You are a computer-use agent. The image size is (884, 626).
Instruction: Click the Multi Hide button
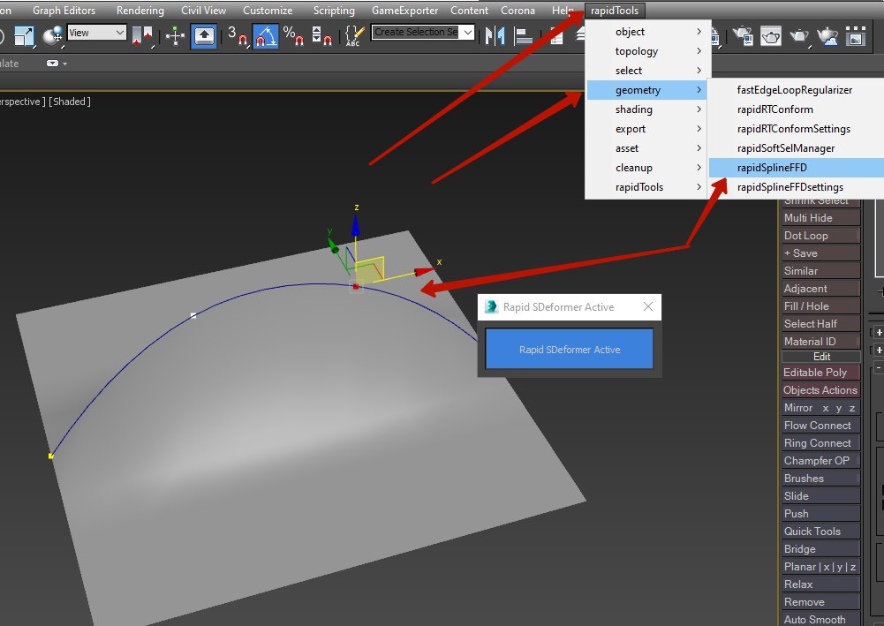coord(821,217)
